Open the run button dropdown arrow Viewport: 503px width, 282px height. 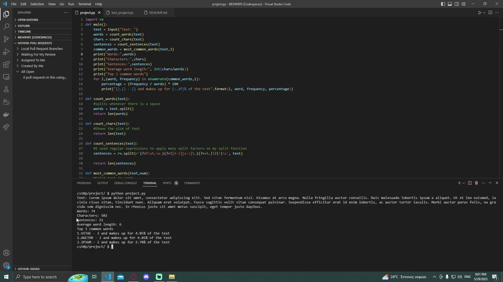(x=484, y=13)
